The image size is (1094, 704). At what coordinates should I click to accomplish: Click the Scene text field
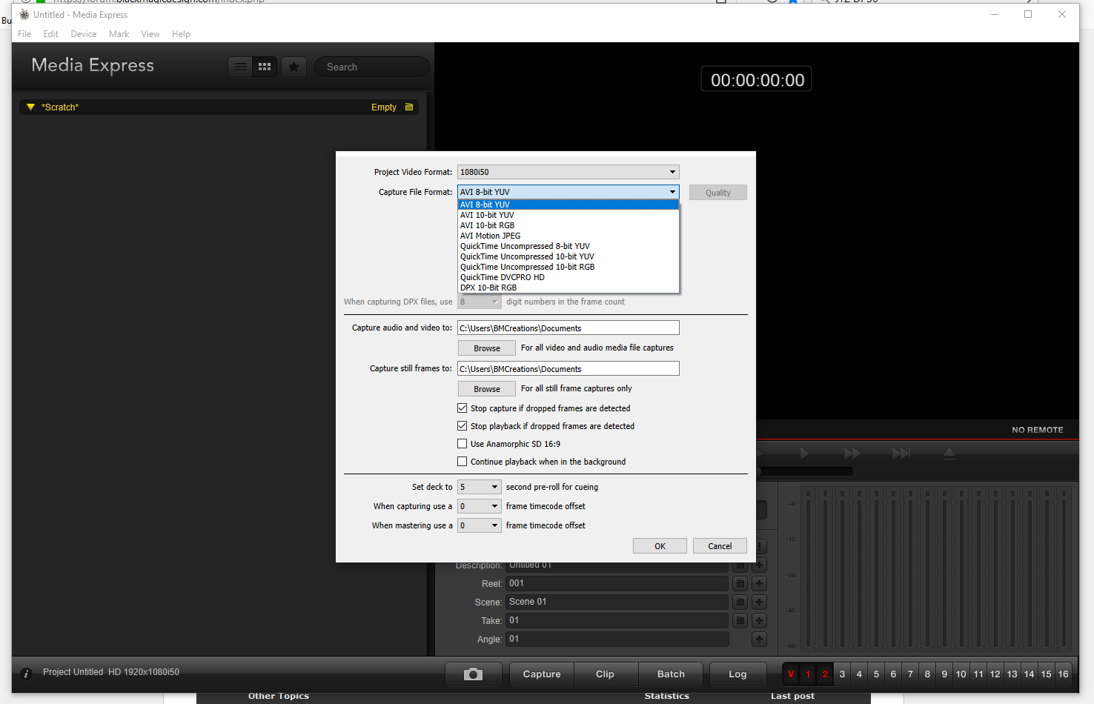click(617, 602)
